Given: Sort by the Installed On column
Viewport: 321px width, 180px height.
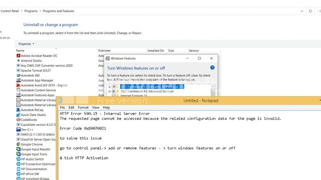Looking at the screenshot, I should (156, 50).
